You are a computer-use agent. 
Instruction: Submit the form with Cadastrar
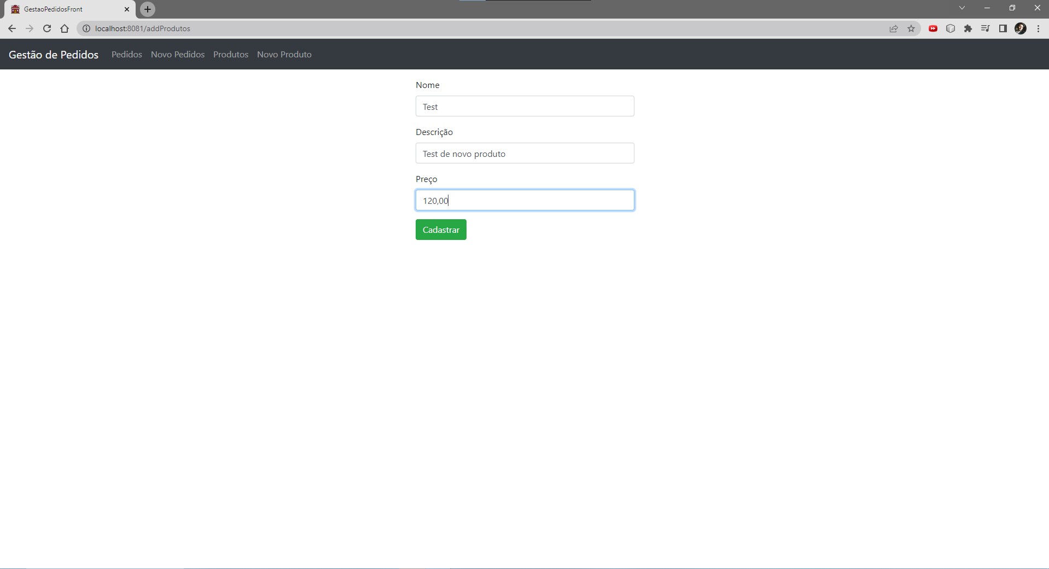pyautogui.click(x=441, y=230)
